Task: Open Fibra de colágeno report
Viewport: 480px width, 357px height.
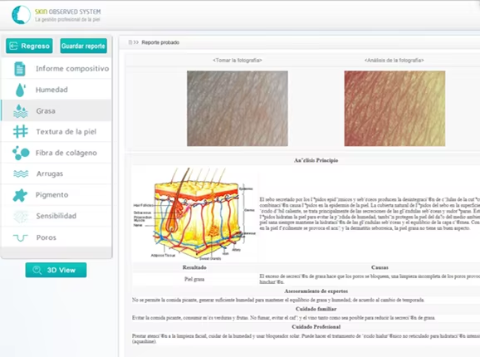Action: tap(56, 153)
